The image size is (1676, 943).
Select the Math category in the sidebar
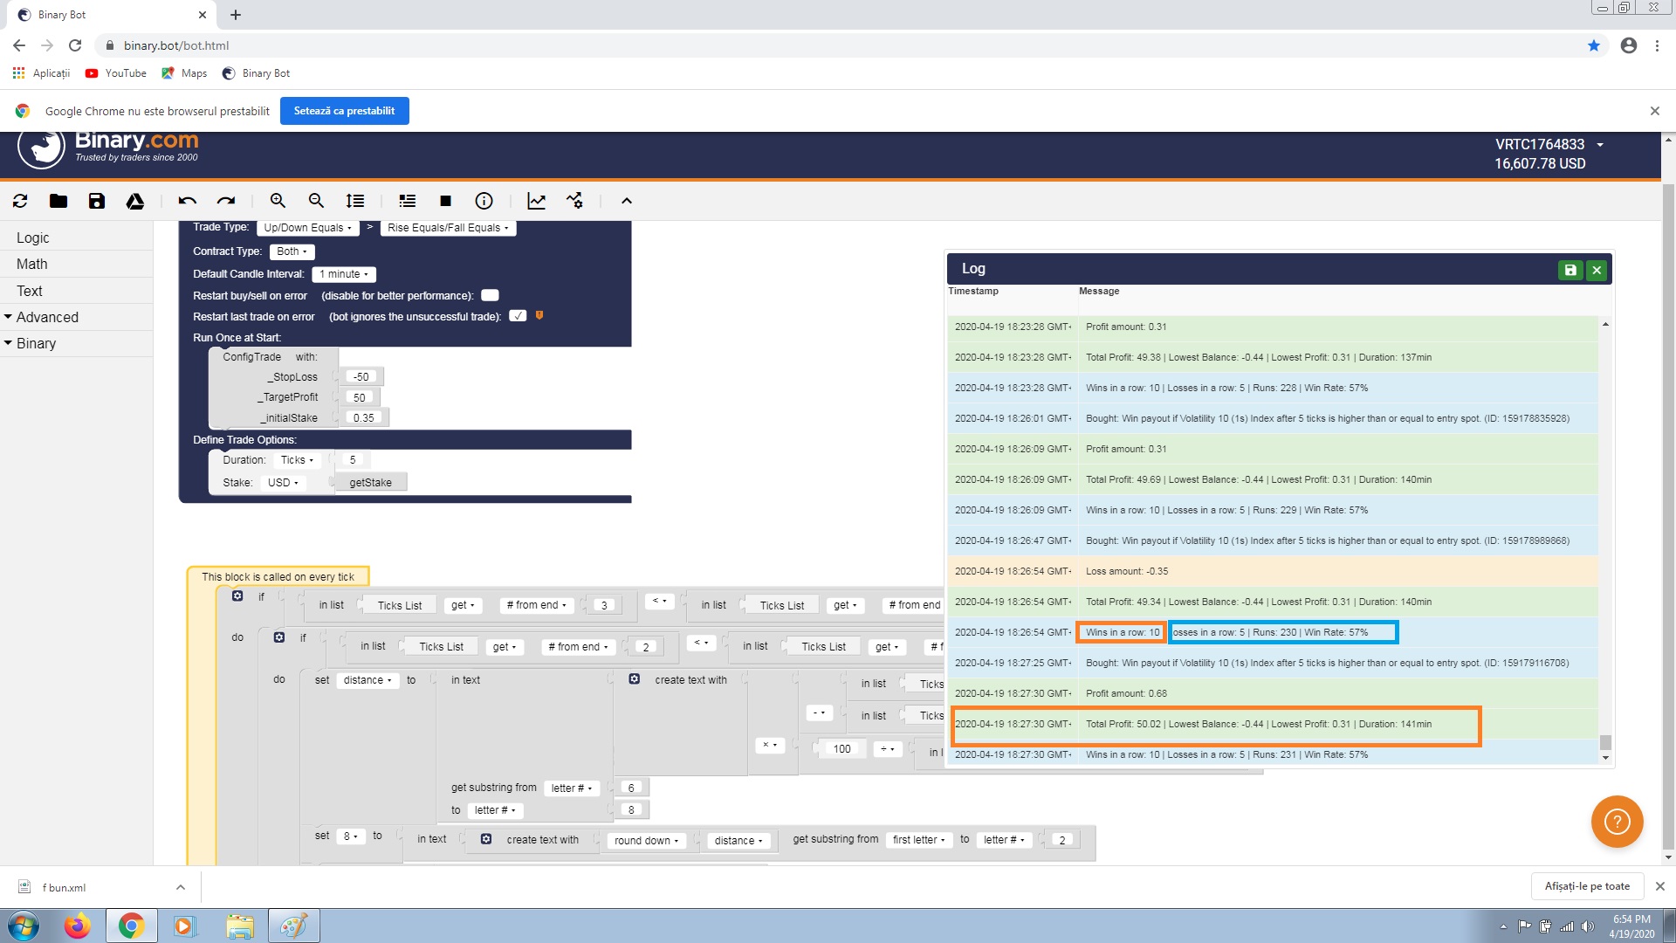[31, 264]
